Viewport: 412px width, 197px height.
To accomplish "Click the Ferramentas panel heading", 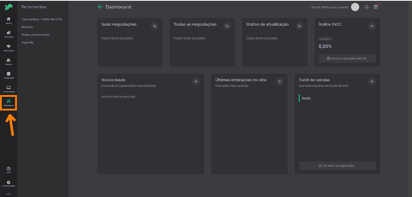I will [x=34, y=7].
